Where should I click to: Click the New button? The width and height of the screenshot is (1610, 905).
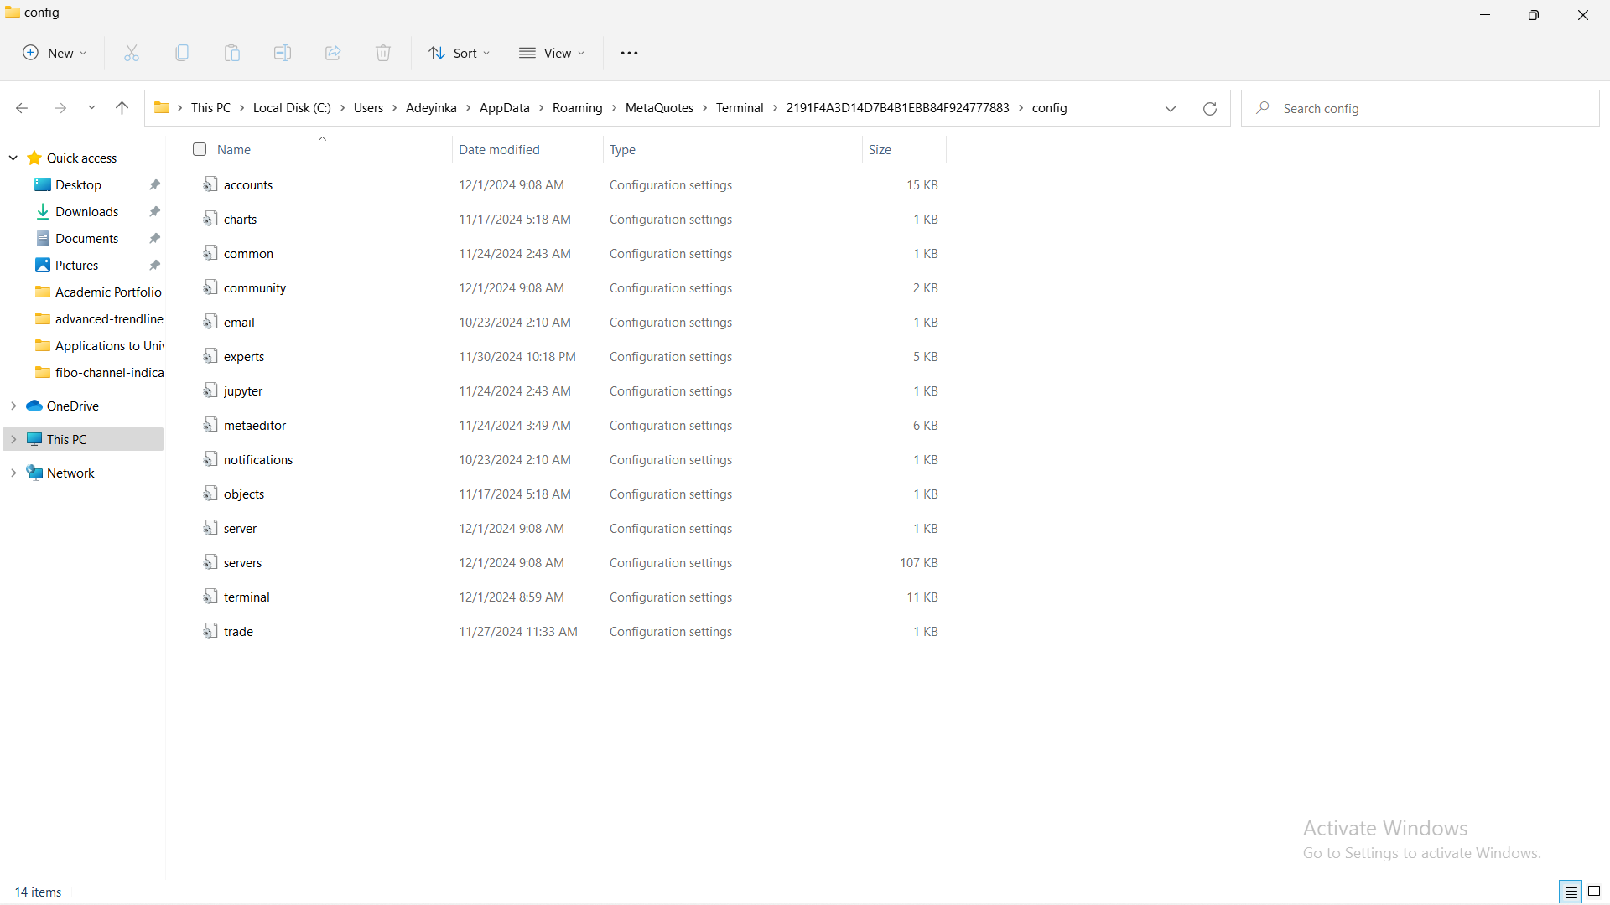[55, 53]
